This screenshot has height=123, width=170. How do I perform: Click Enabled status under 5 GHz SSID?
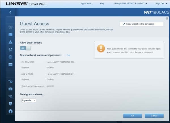[x=50, y=79]
